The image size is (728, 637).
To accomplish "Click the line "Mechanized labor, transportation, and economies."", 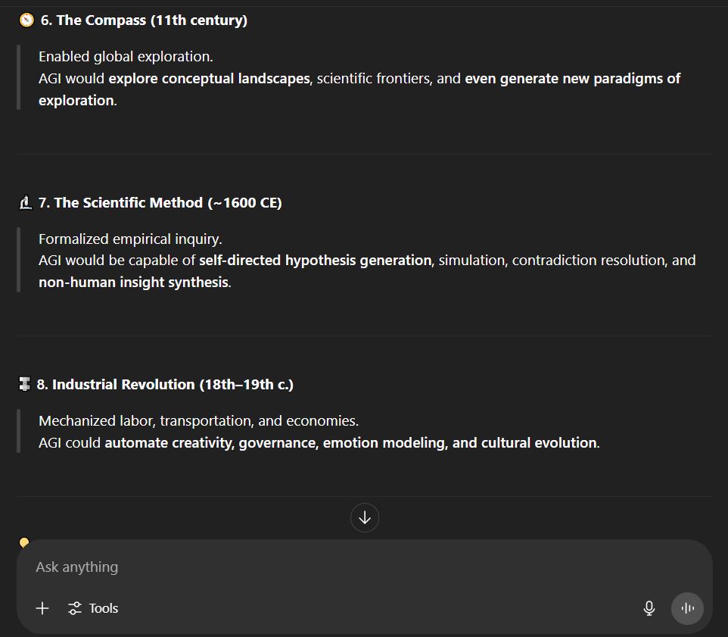I will [x=198, y=421].
